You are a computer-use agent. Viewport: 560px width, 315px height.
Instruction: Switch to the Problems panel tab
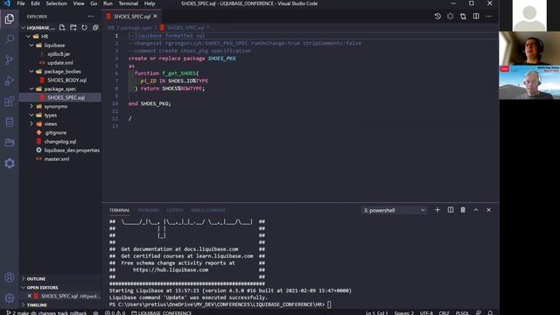point(148,210)
